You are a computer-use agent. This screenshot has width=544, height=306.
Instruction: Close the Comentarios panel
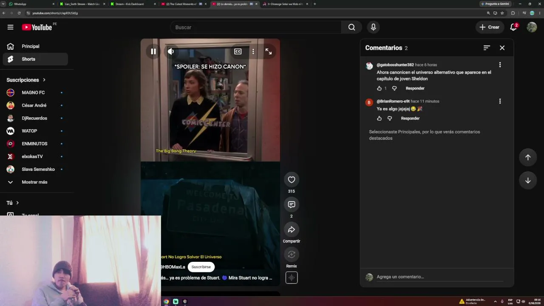coord(502,48)
